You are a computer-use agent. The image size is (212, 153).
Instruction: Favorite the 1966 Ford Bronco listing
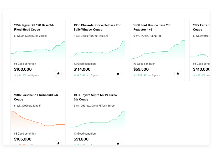pos(178,73)
